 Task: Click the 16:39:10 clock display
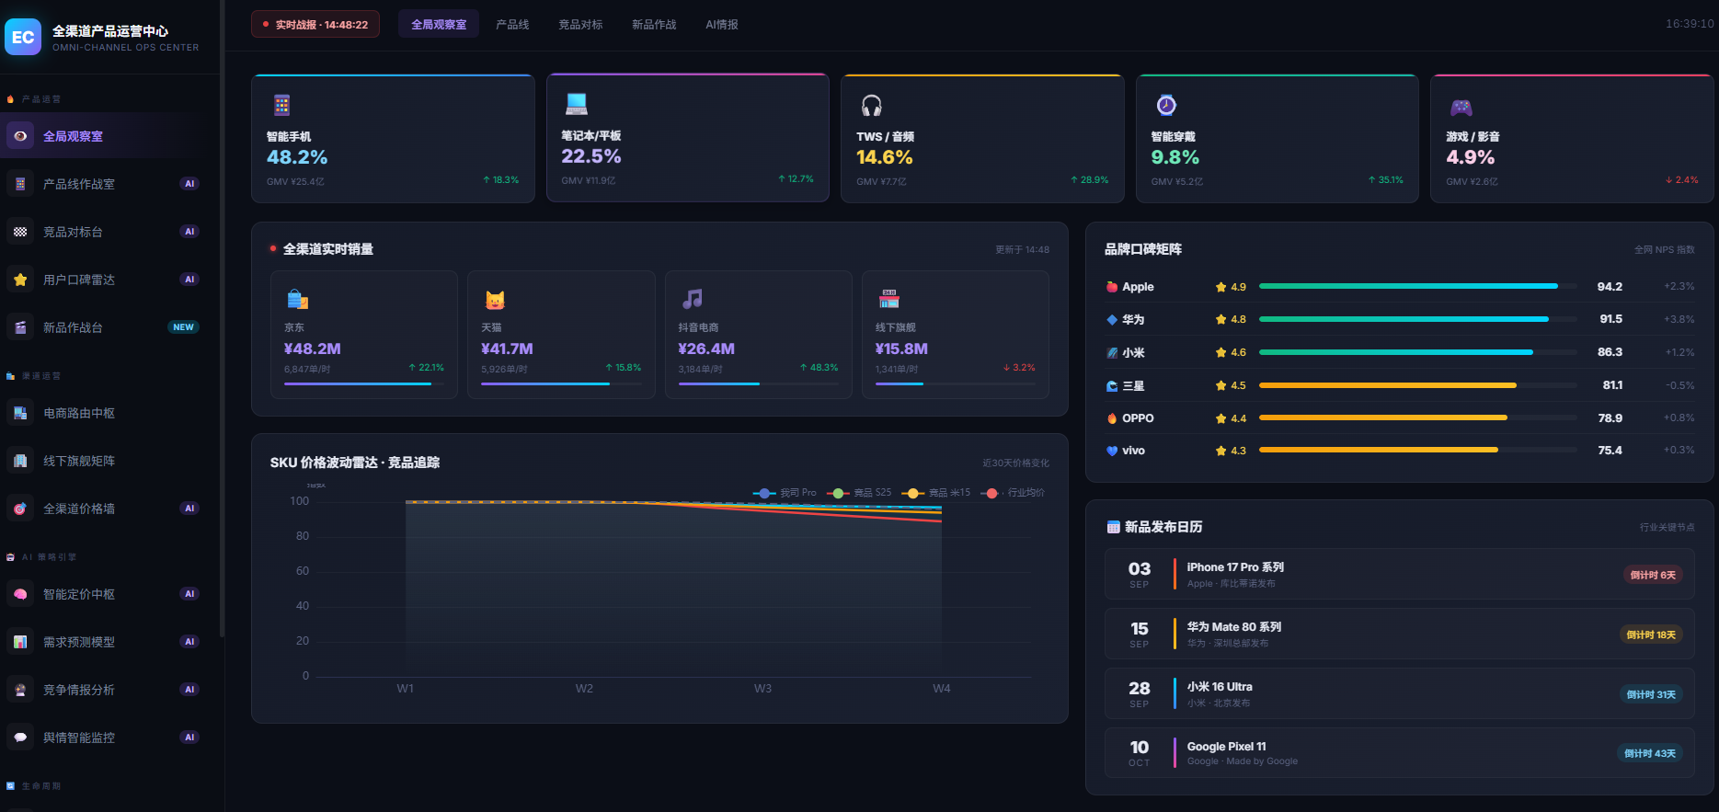[x=1690, y=24]
